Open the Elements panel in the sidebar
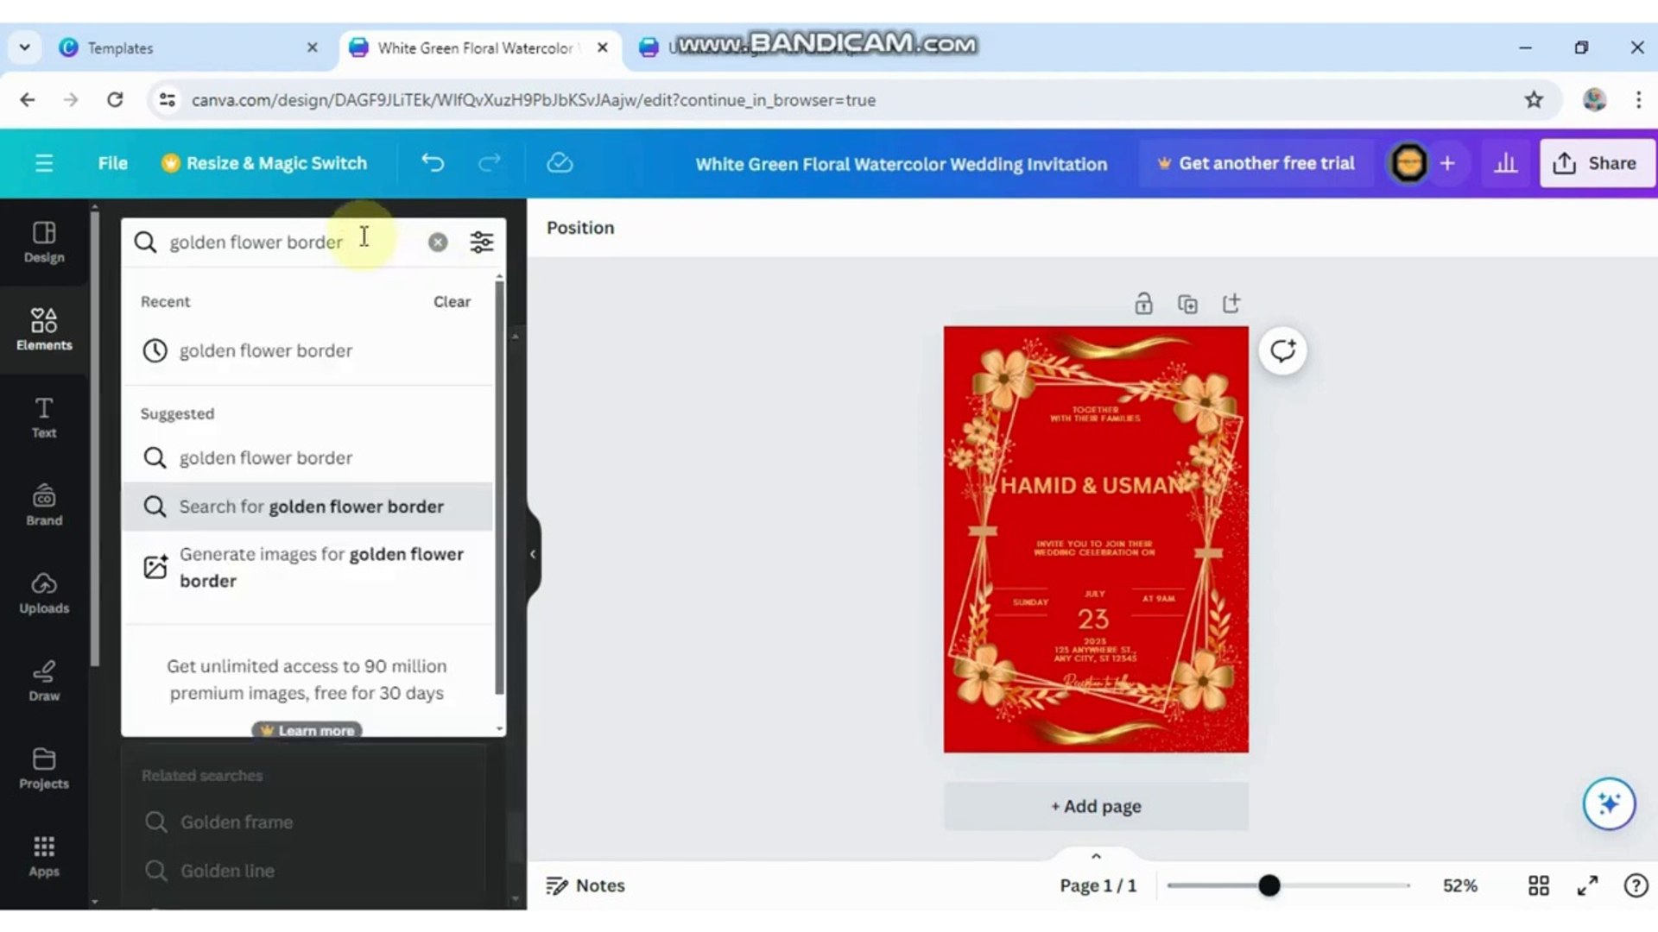 tap(43, 330)
